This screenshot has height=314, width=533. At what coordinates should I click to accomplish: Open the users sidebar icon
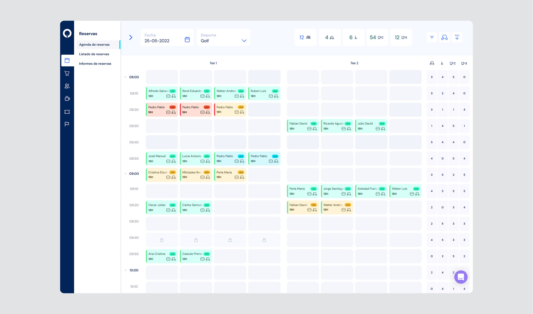point(67,86)
